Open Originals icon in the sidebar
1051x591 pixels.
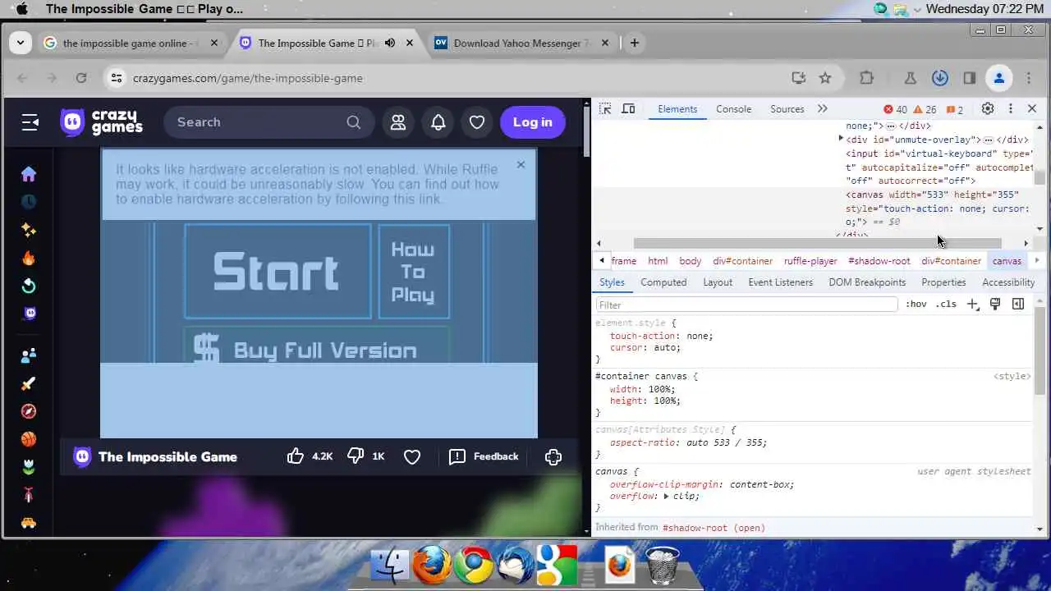click(x=29, y=314)
